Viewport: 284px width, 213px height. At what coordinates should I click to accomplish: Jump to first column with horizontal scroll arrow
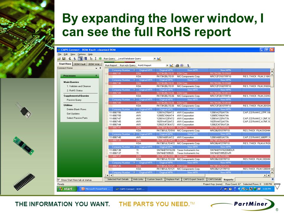(108, 175)
